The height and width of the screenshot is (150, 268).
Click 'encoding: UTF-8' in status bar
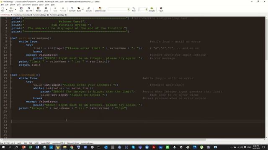point(59,143)
